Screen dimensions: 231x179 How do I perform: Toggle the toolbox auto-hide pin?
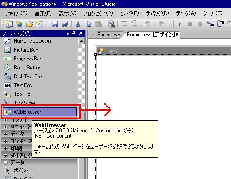click(x=74, y=33)
